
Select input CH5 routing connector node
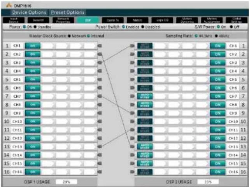click(100, 79)
